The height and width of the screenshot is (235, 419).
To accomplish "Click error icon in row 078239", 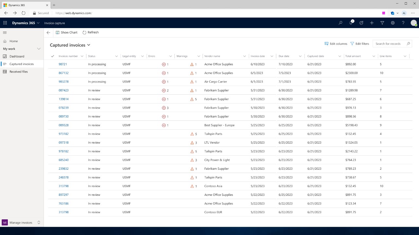I will [164, 108].
